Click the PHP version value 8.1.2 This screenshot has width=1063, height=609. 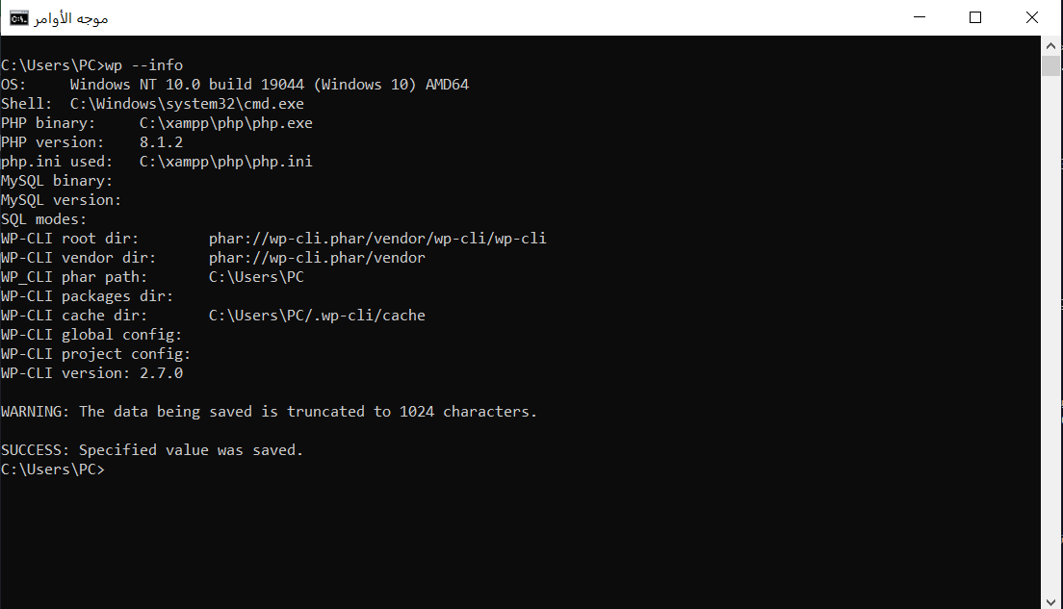162,142
